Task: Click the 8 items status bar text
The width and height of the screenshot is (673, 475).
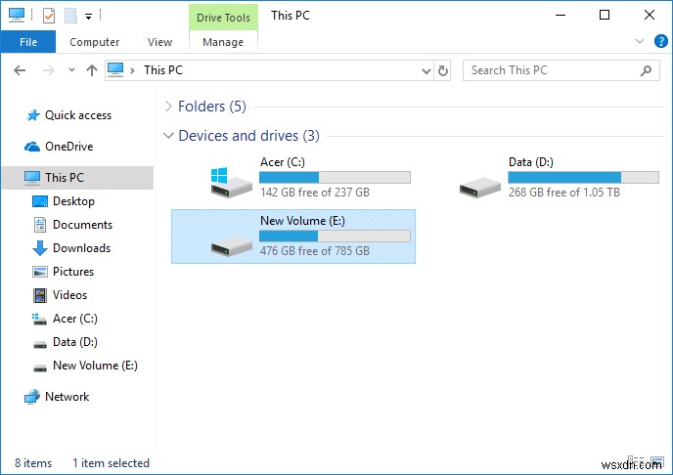Action: click(33, 463)
